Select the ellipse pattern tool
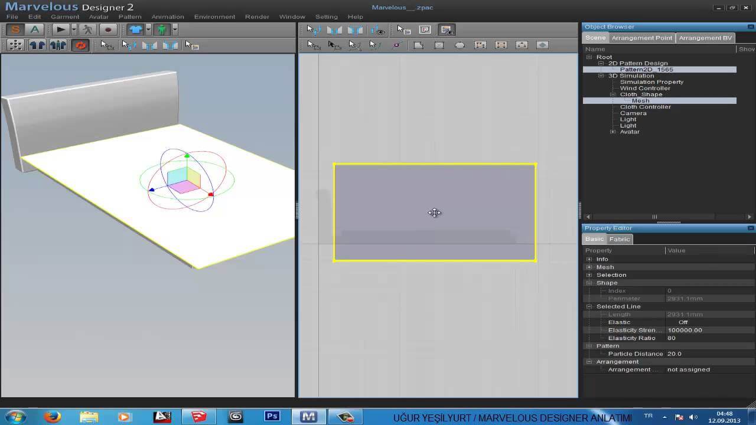The height and width of the screenshot is (425, 756). point(460,45)
